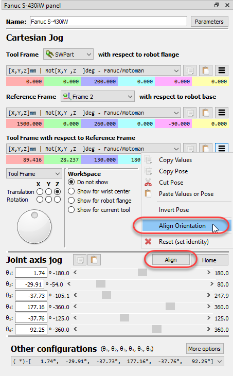This screenshot has height=376, width=233.
Task: Open pose format dropdown under Reference Frame
Action: click(x=94, y=113)
